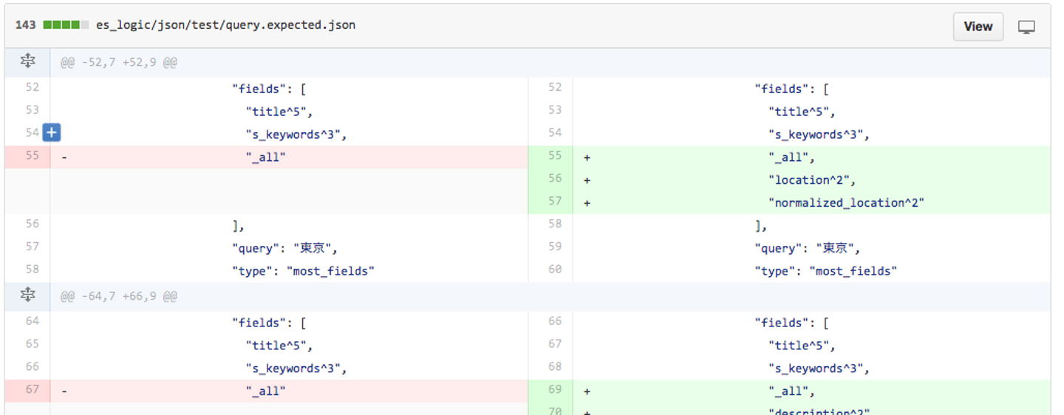Expand hidden lines above the -52,7 +52,9 hunk
The width and height of the screenshot is (1064, 415).
click(27, 62)
